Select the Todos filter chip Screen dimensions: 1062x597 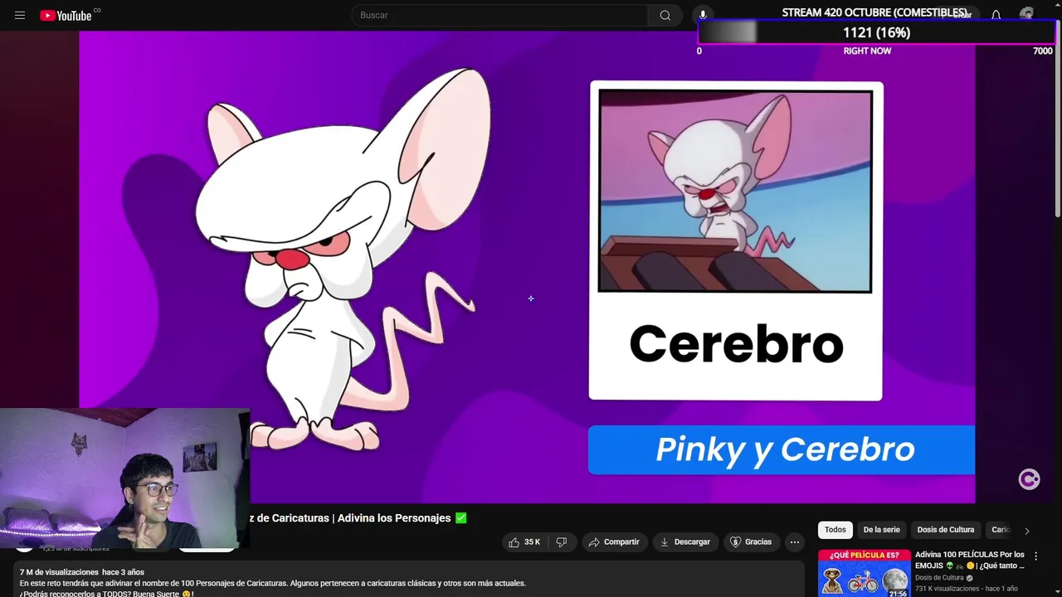[835, 530]
